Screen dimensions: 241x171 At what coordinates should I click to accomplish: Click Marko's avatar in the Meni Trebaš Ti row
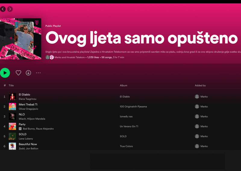point(197,107)
